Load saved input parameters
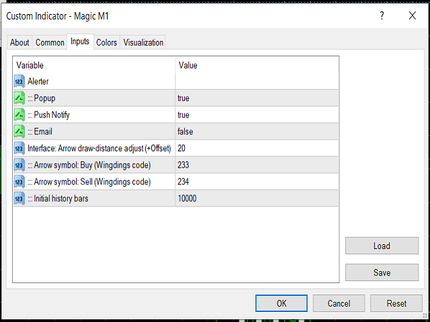The image size is (430, 322). pyautogui.click(x=382, y=246)
